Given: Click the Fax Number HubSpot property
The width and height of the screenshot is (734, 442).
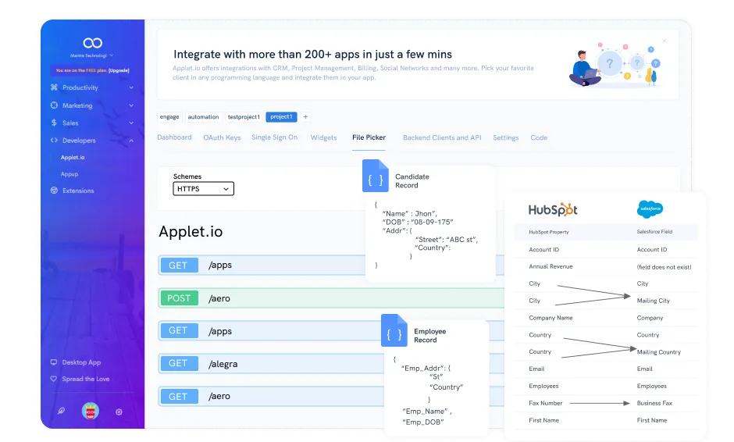Looking at the screenshot, I should (545, 403).
